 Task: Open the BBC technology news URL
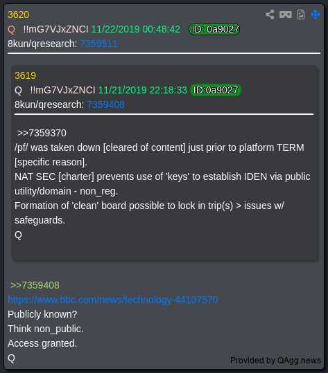(x=113, y=300)
